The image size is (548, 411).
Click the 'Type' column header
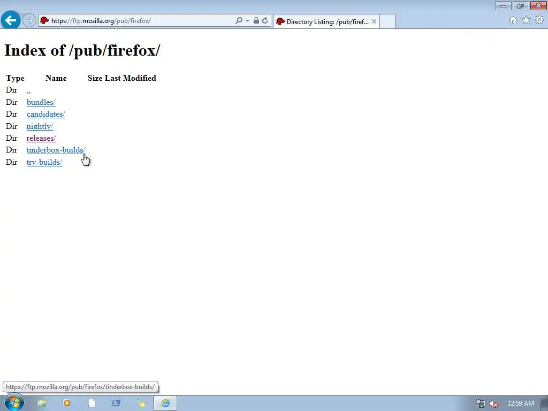click(15, 78)
